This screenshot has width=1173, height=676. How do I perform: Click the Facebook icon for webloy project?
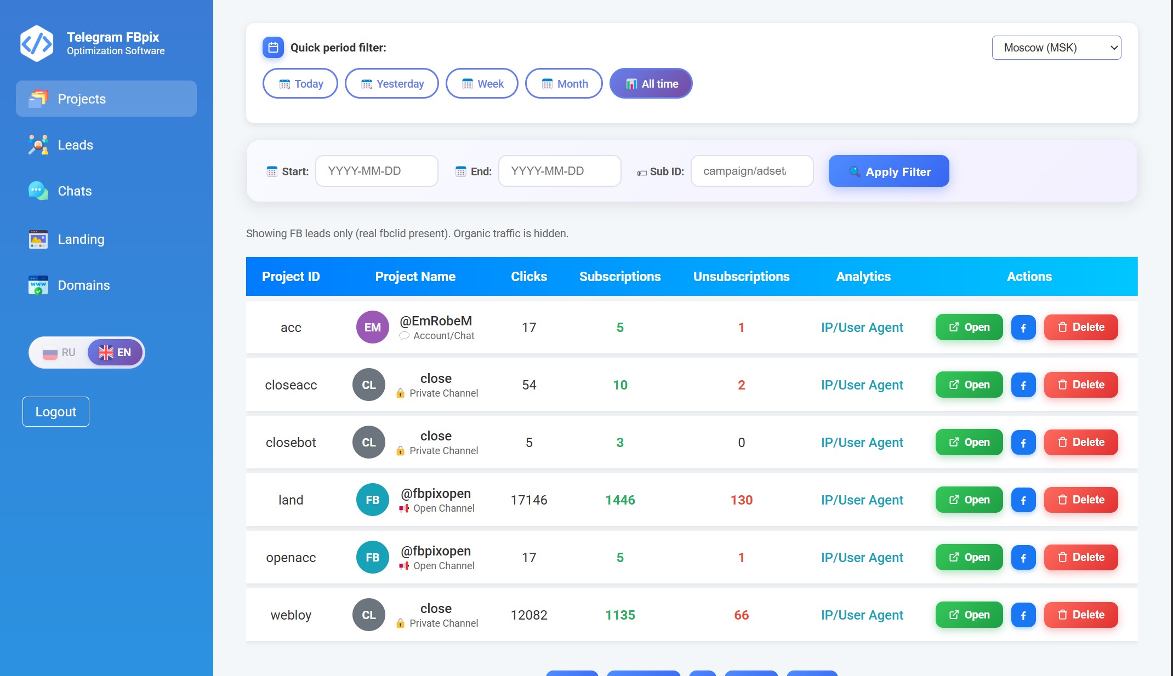[1023, 615]
